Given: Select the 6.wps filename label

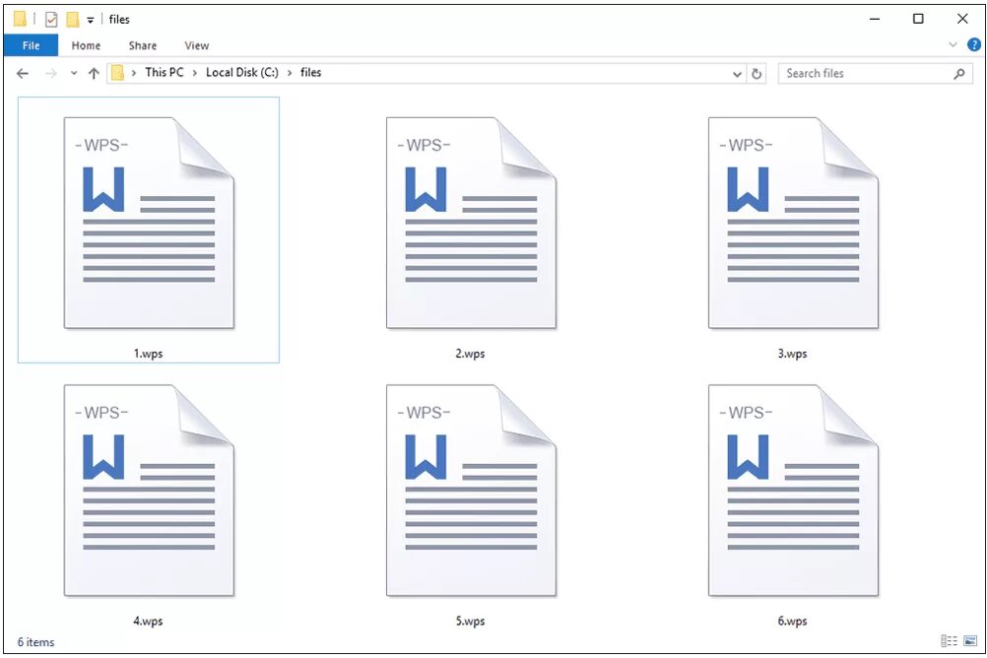Looking at the screenshot, I should [x=793, y=621].
